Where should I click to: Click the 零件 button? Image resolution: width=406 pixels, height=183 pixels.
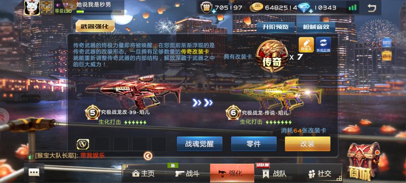coord(254,144)
